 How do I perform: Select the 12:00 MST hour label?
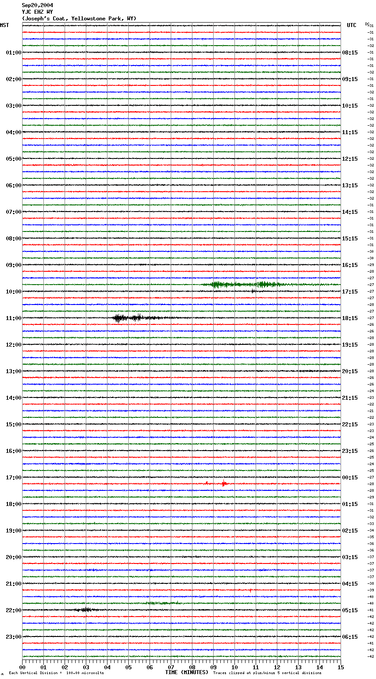coord(13,345)
